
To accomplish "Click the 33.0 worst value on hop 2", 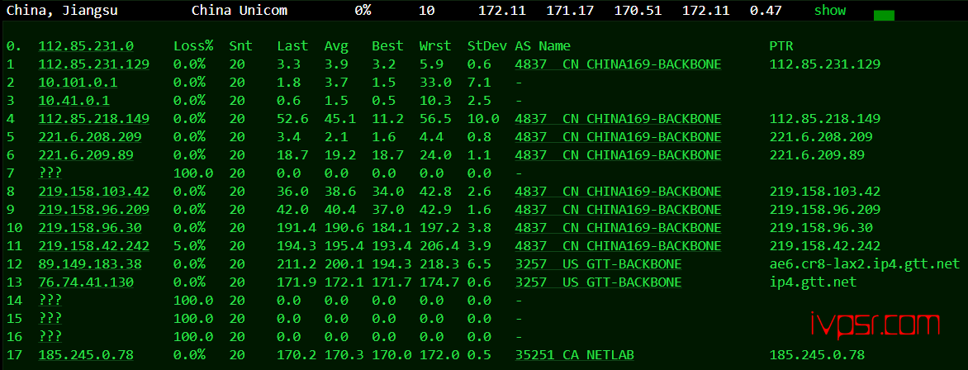I will (435, 83).
